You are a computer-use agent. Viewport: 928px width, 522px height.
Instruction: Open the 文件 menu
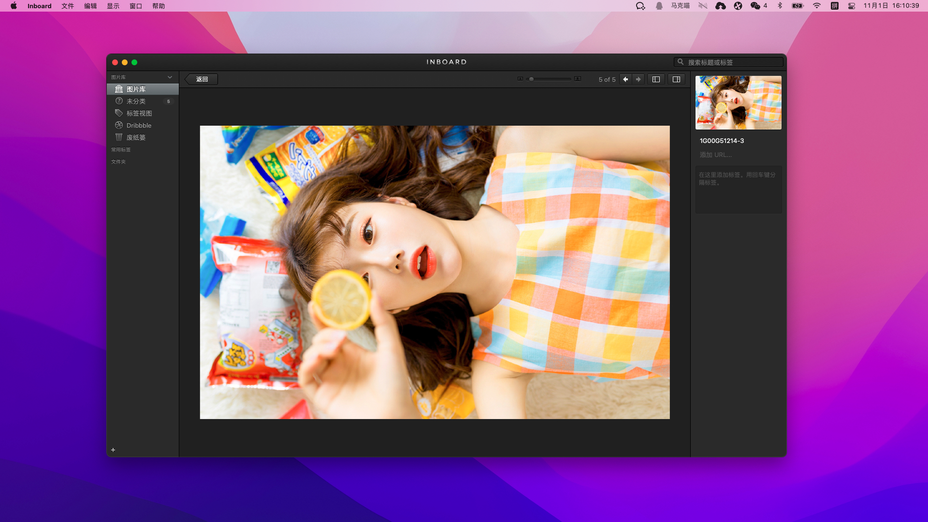(68, 6)
